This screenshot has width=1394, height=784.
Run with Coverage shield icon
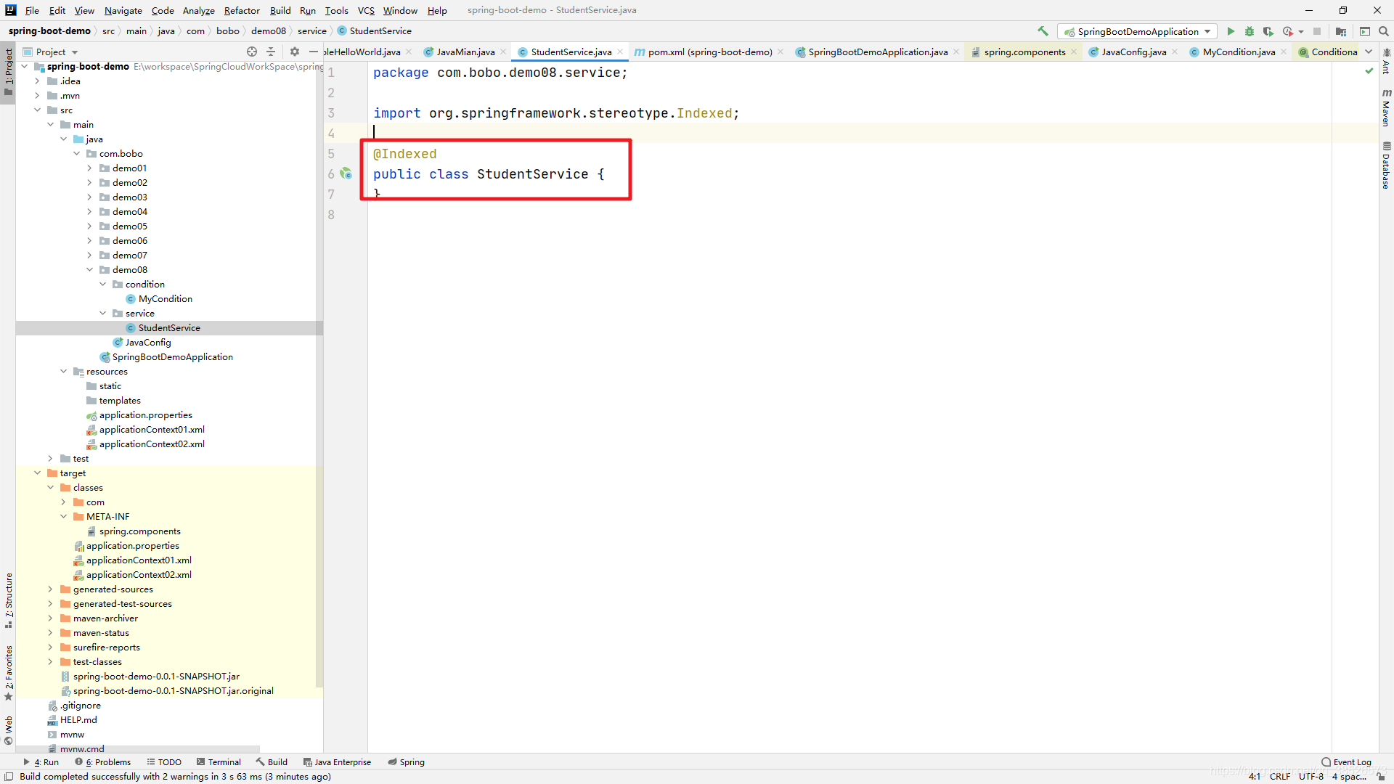pyautogui.click(x=1268, y=31)
